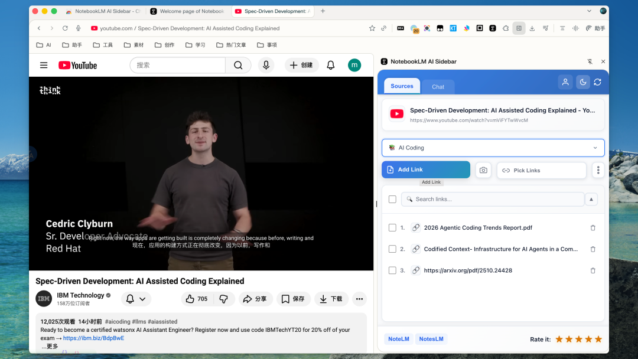
Task: Open browser downloads icon
Action: point(532,28)
